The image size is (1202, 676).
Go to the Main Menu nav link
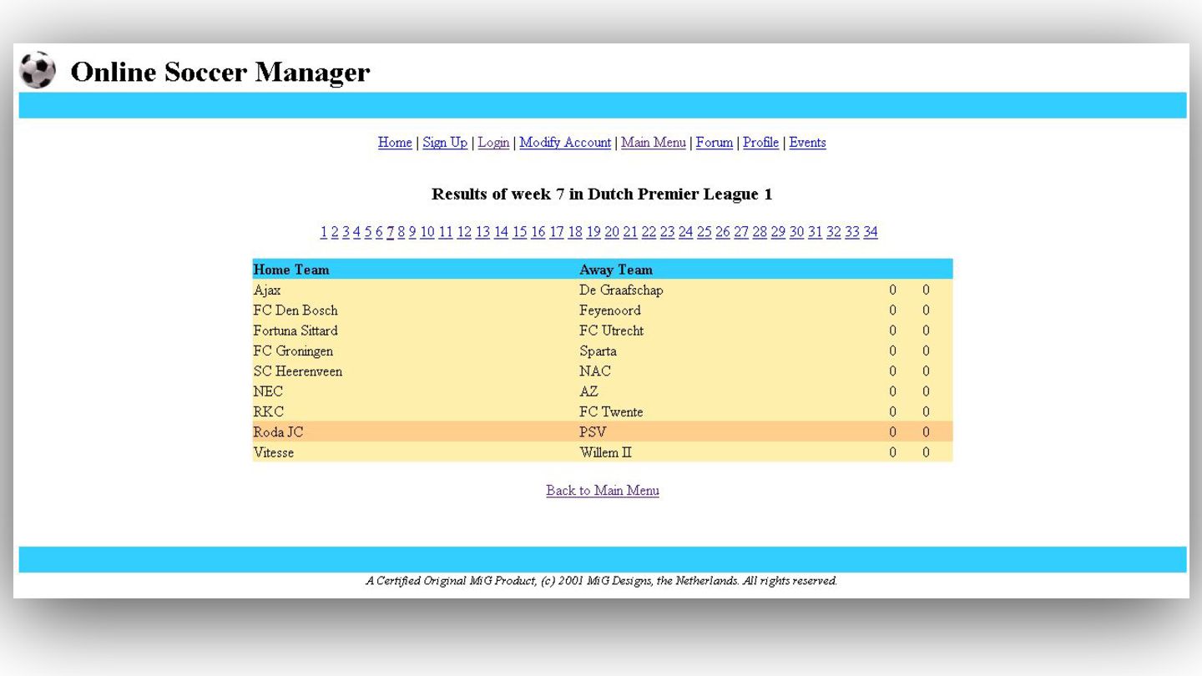coord(654,142)
